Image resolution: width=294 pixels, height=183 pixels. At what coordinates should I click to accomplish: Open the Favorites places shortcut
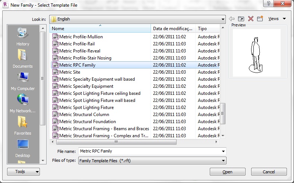(x=23, y=126)
